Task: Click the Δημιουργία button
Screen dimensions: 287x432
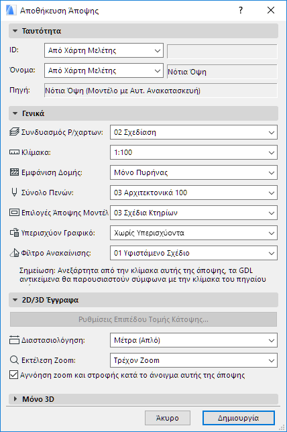Action: [x=239, y=418]
